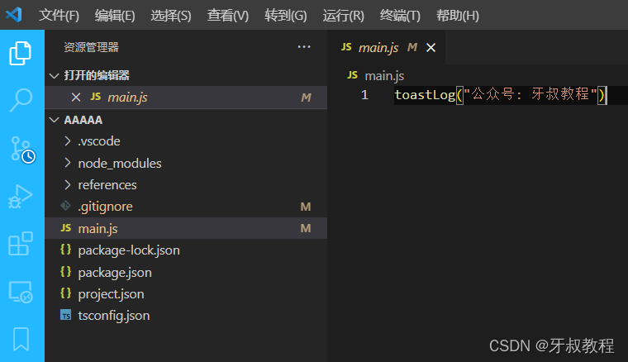
Task: Click the TS icon of tsconfig.json
Action: (65, 315)
